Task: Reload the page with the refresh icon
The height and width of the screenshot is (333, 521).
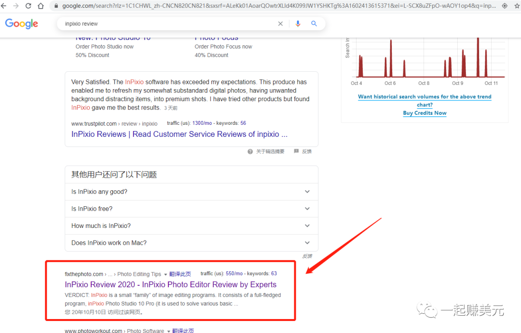Action: point(28,6)
